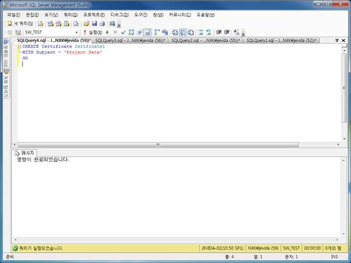Decrease the indent of the selected lines
The image size is (351, 263).
point(219,33)
